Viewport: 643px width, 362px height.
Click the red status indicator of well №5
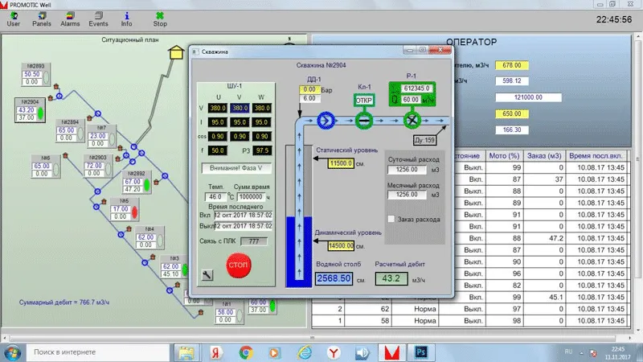point(134,212)
